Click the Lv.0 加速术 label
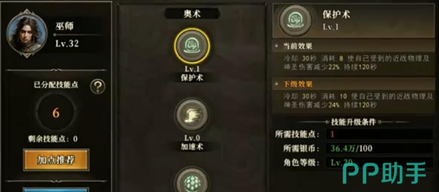Image resolution: width=439 pixels, height=192 pixels. pos(192,142)
